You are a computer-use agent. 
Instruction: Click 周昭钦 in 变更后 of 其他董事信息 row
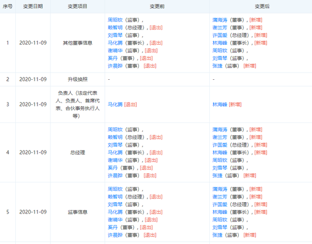[220, 50]
